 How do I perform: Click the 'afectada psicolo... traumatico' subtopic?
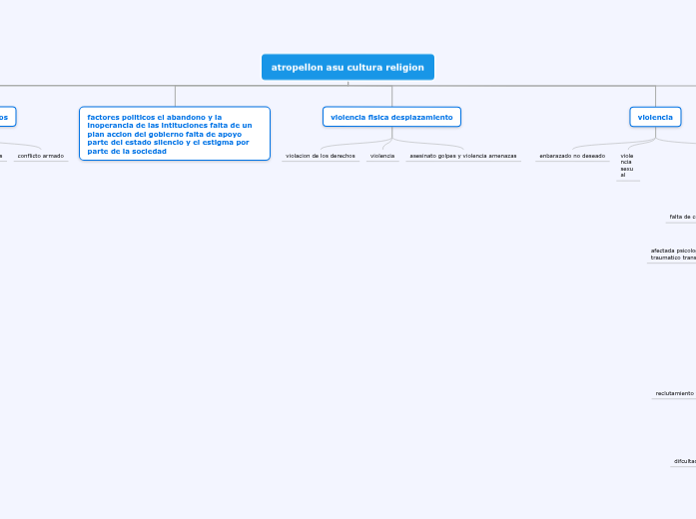pos(673,254)
